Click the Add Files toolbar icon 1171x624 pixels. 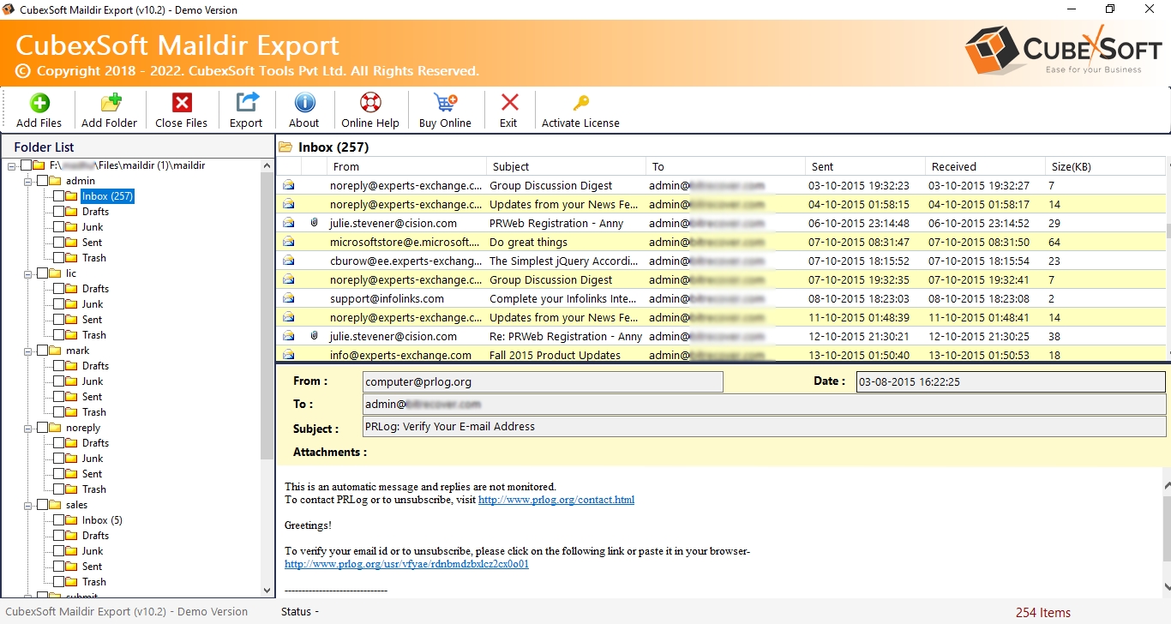coord(39,104)
